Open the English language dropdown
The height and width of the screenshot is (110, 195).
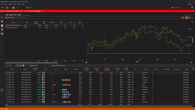191,4
